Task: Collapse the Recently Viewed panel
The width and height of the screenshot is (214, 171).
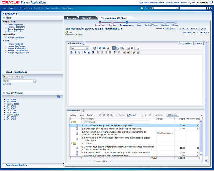Action: point(4,93)
